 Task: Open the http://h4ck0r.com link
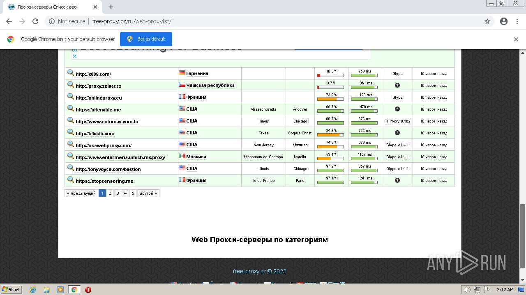[95, 134]
